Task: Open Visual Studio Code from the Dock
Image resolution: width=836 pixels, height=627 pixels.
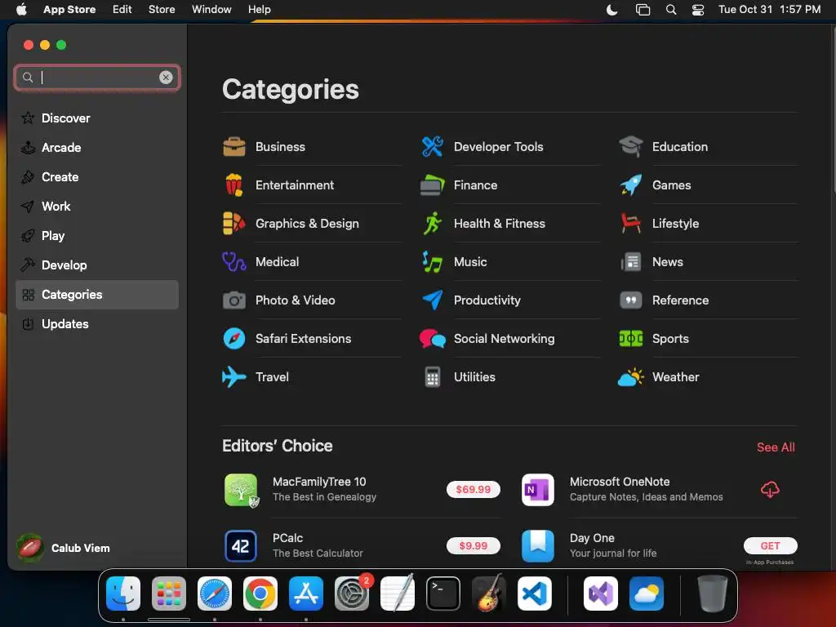Action: pyautogui.click(x=535, y=594)
